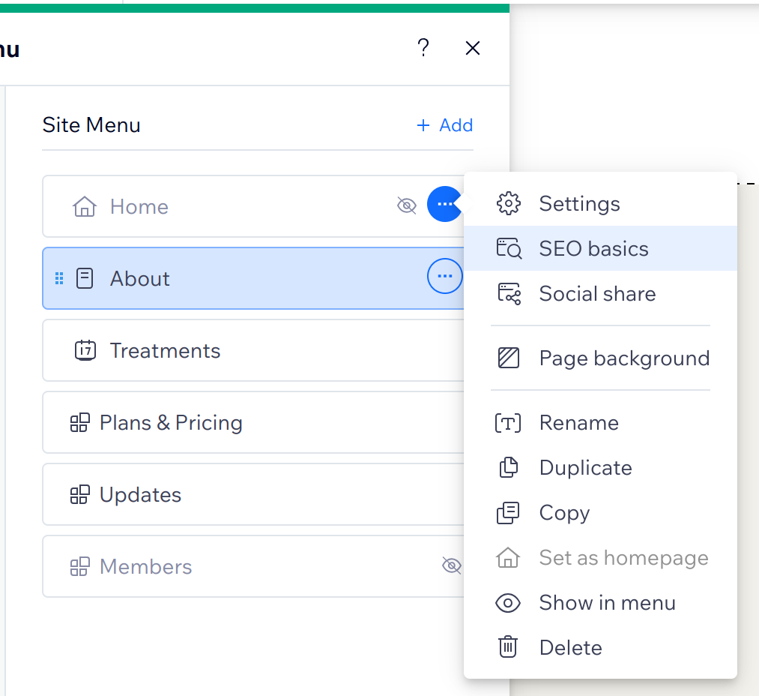This screenshot has width=759, height=696.
Task: Rename the About page
Action: tap(578, 422)
